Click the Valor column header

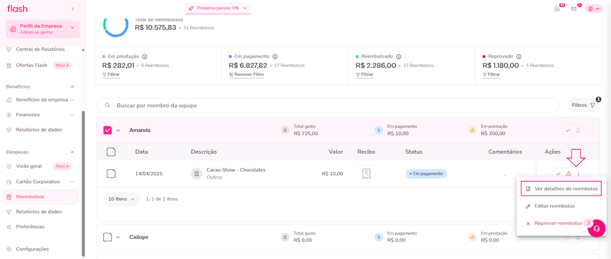pyautogui.click(x=335, y=152)
